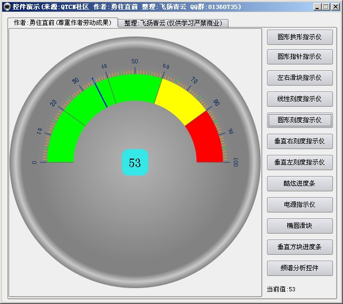Open the 垂直左刻度指示仪 demo
Viewport: 343px width, 304px height.
coord(300,162)
